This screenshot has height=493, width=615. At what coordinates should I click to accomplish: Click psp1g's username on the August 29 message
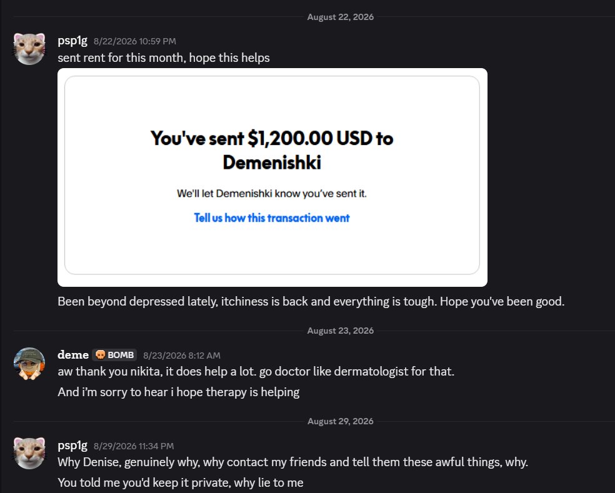72,446
